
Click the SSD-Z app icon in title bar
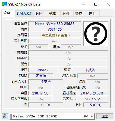[x=4, y=4]
